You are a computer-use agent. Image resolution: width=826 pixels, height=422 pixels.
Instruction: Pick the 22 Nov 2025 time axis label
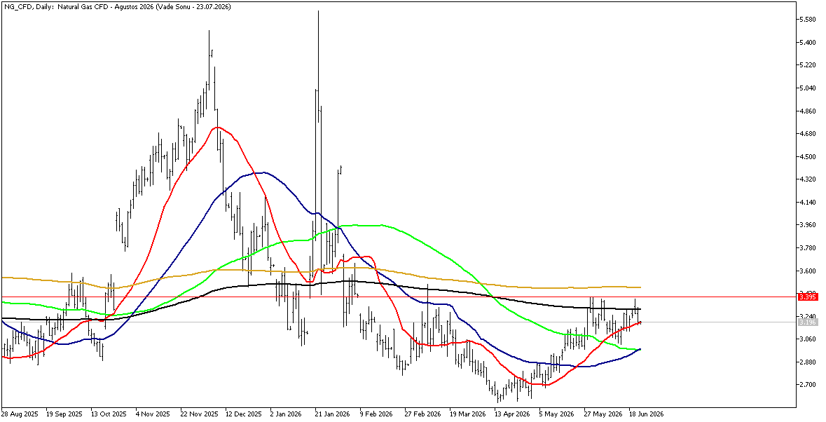[x=198, y=414]
